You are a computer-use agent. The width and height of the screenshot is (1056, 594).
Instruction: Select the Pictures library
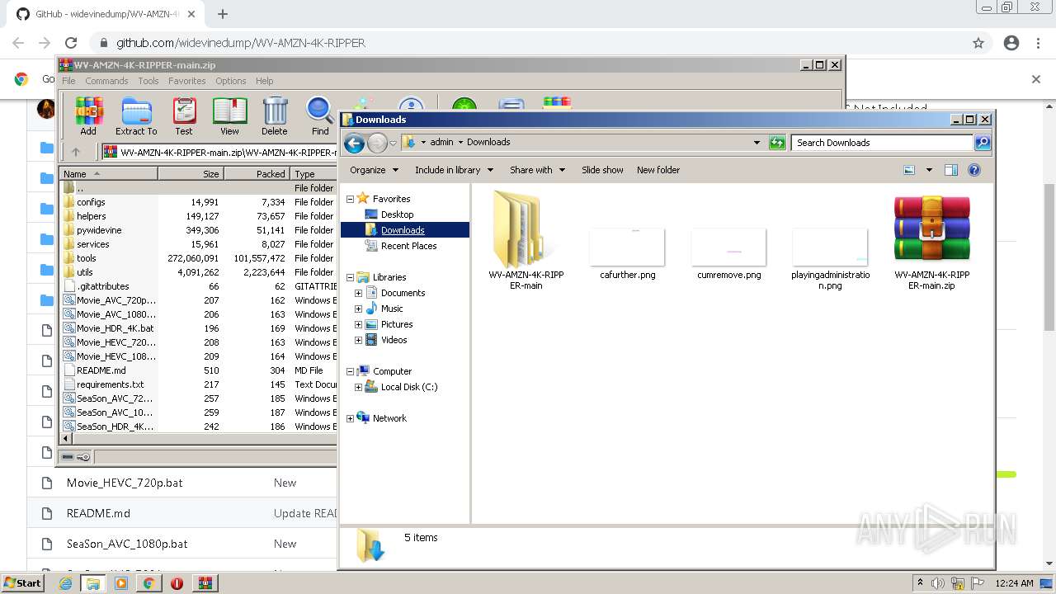(x=397, y=324)
